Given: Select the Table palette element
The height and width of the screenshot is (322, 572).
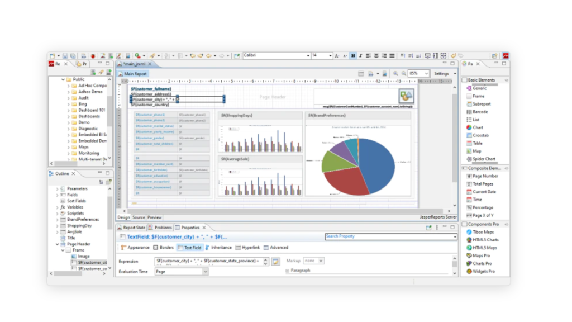Looking at the screenshot, I should click(x=475, y=144).
